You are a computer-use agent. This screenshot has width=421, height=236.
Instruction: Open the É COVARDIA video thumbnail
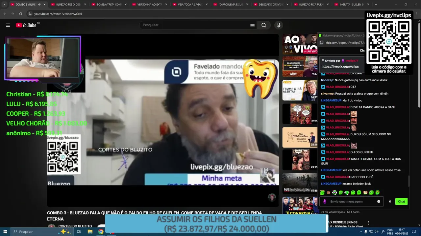point(300,206)
